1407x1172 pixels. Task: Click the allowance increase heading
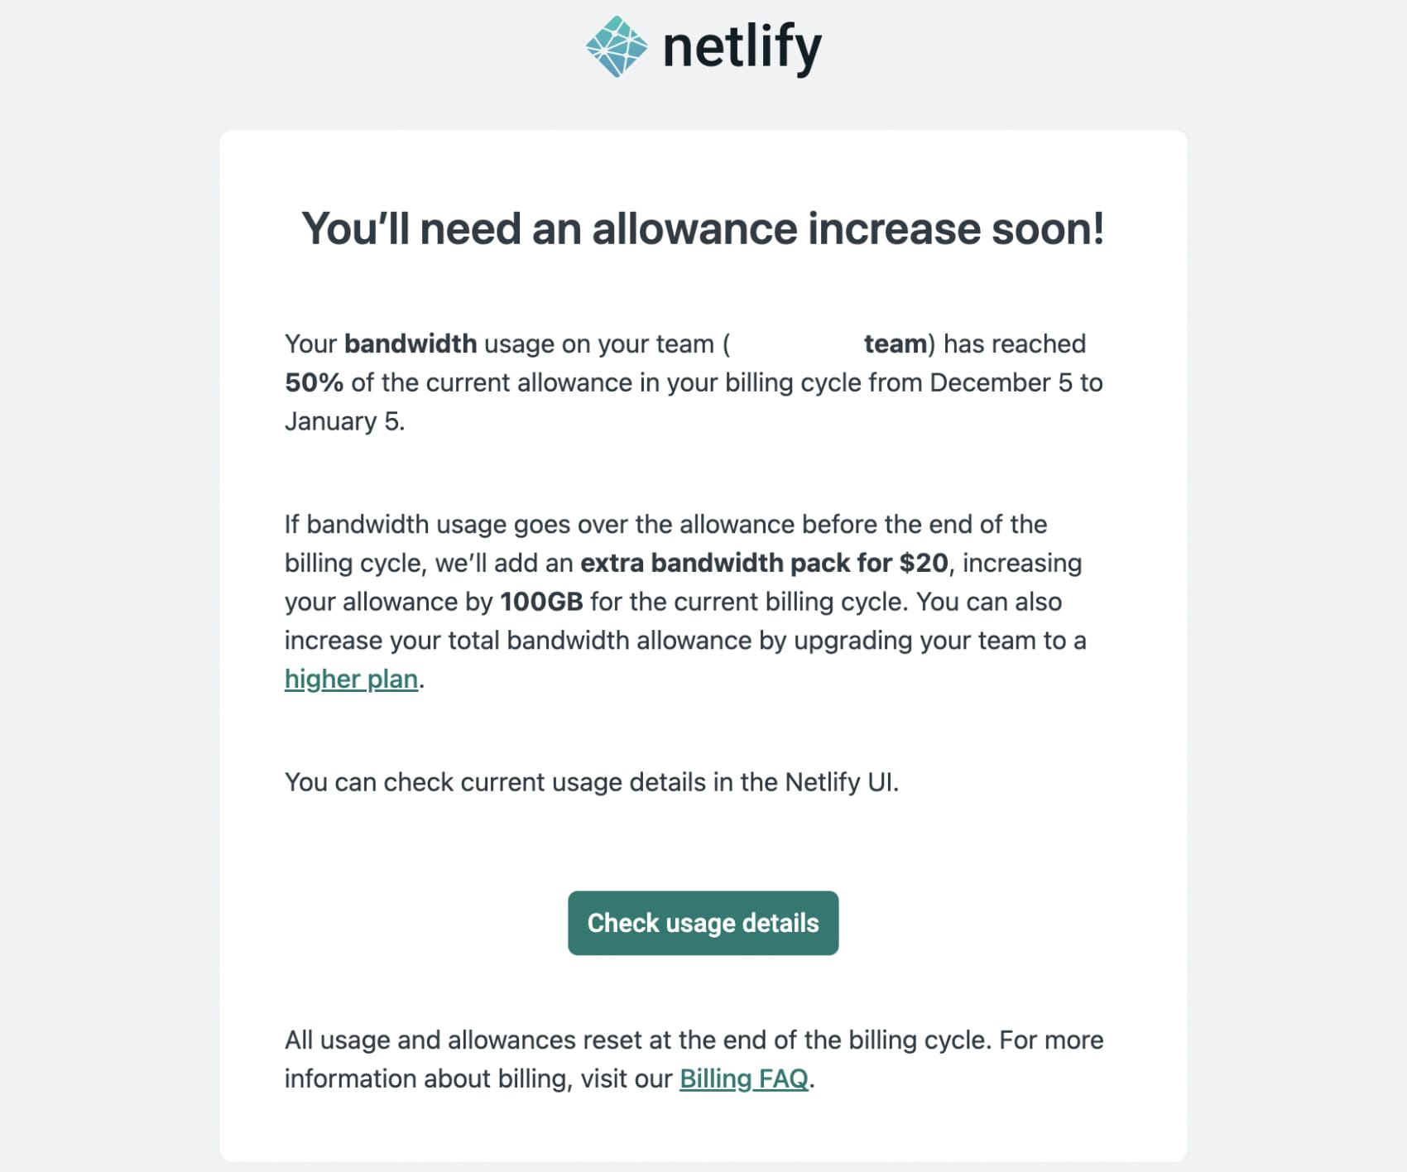(x=703, y=228)
